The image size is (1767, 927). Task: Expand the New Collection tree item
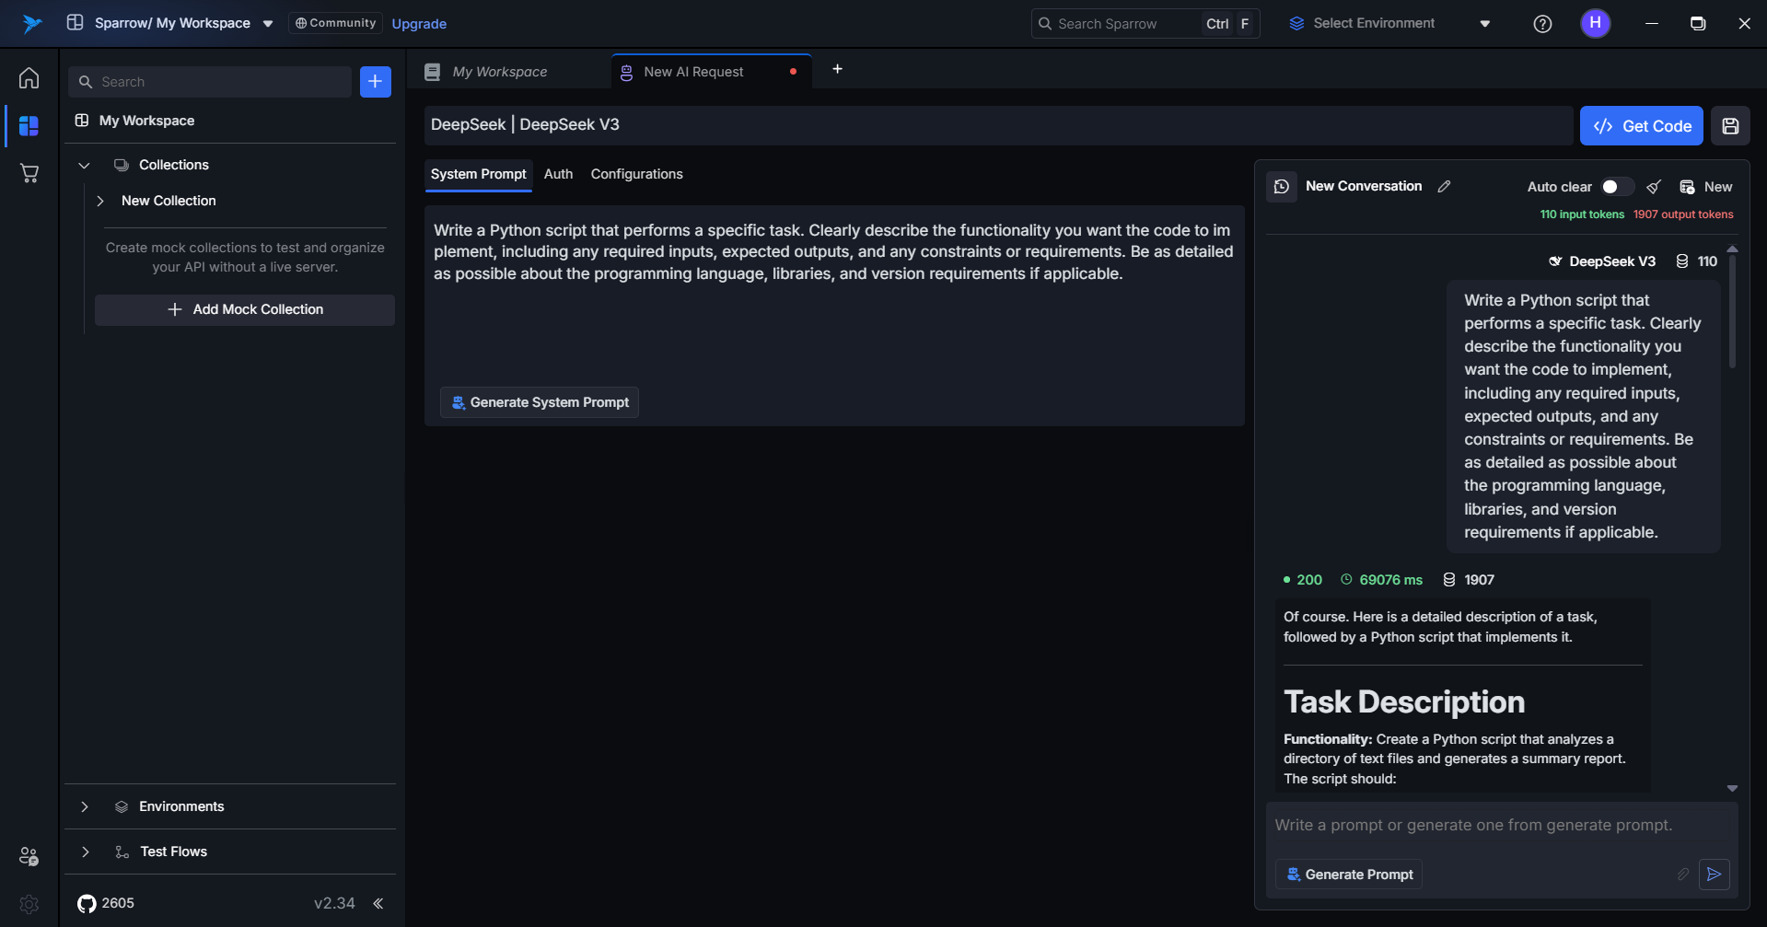coord(100,201)
